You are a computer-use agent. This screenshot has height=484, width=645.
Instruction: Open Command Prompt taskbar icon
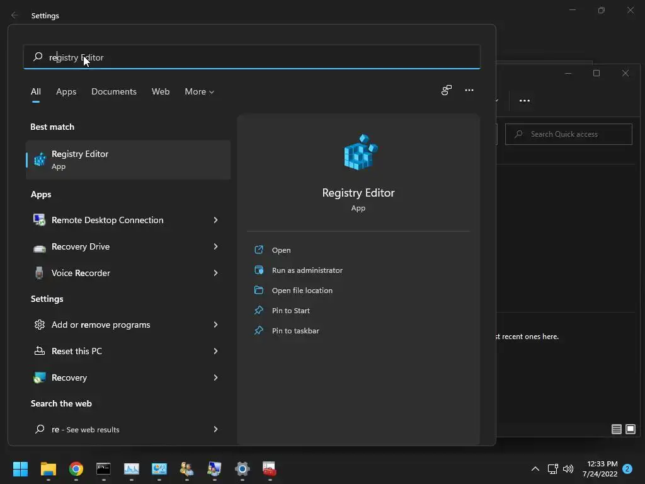click(x=104, y=469)
